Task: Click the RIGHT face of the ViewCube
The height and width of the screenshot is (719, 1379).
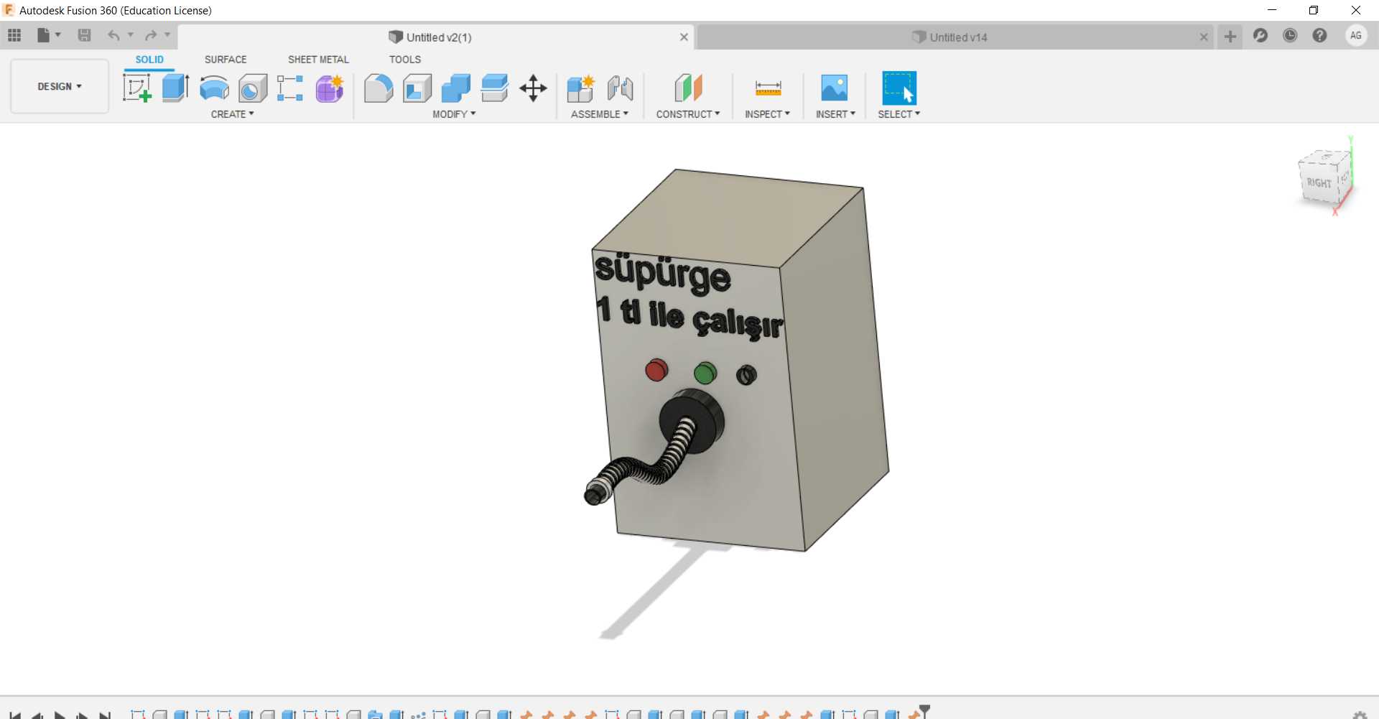Action: point(1319,182)
